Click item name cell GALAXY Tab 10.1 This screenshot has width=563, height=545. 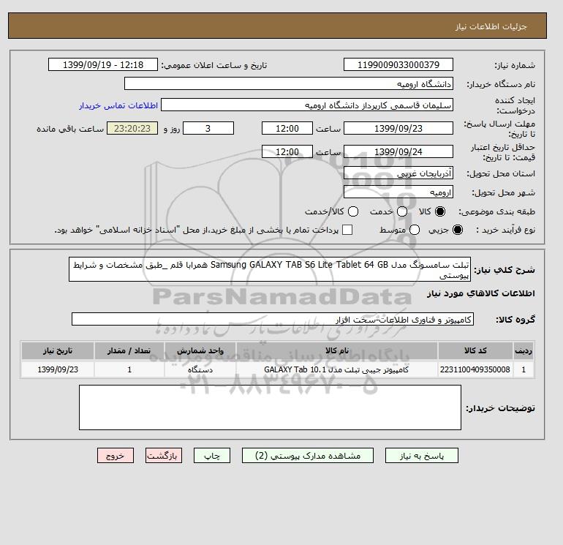pos(337,369)
